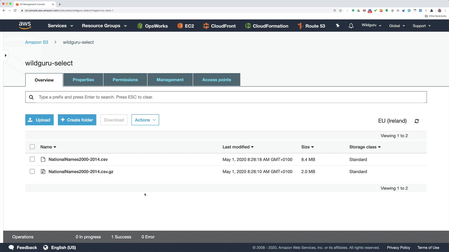Open the Privacy Policy link
The height and width of the screenshot is (252, 449).
(398, 247)
